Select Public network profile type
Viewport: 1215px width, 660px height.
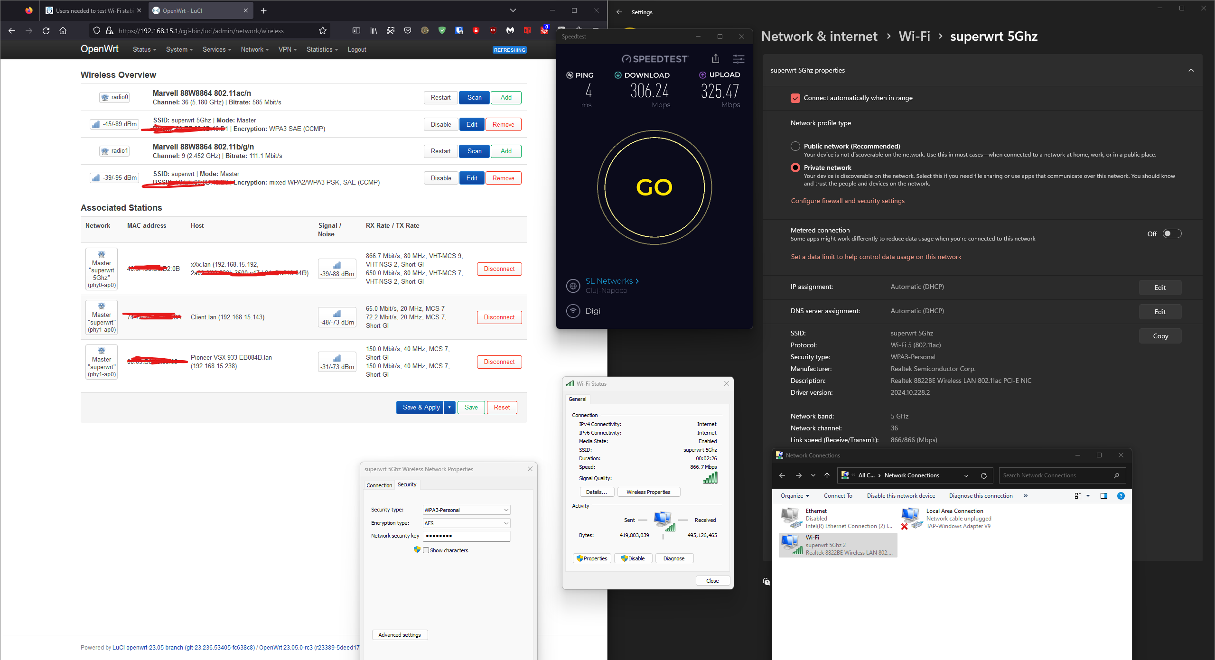coord(795,146)
